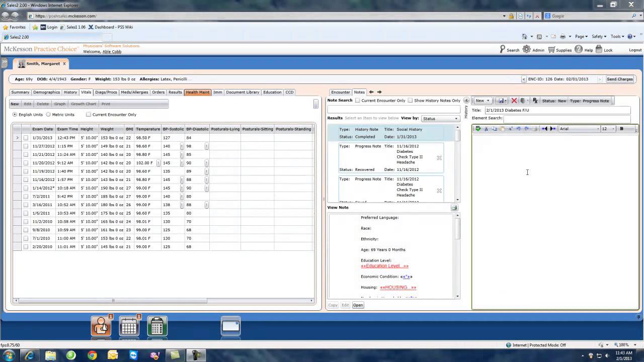The image size is (644, 362).
Task: Save the progress note with disk icon
Action: 501,101
